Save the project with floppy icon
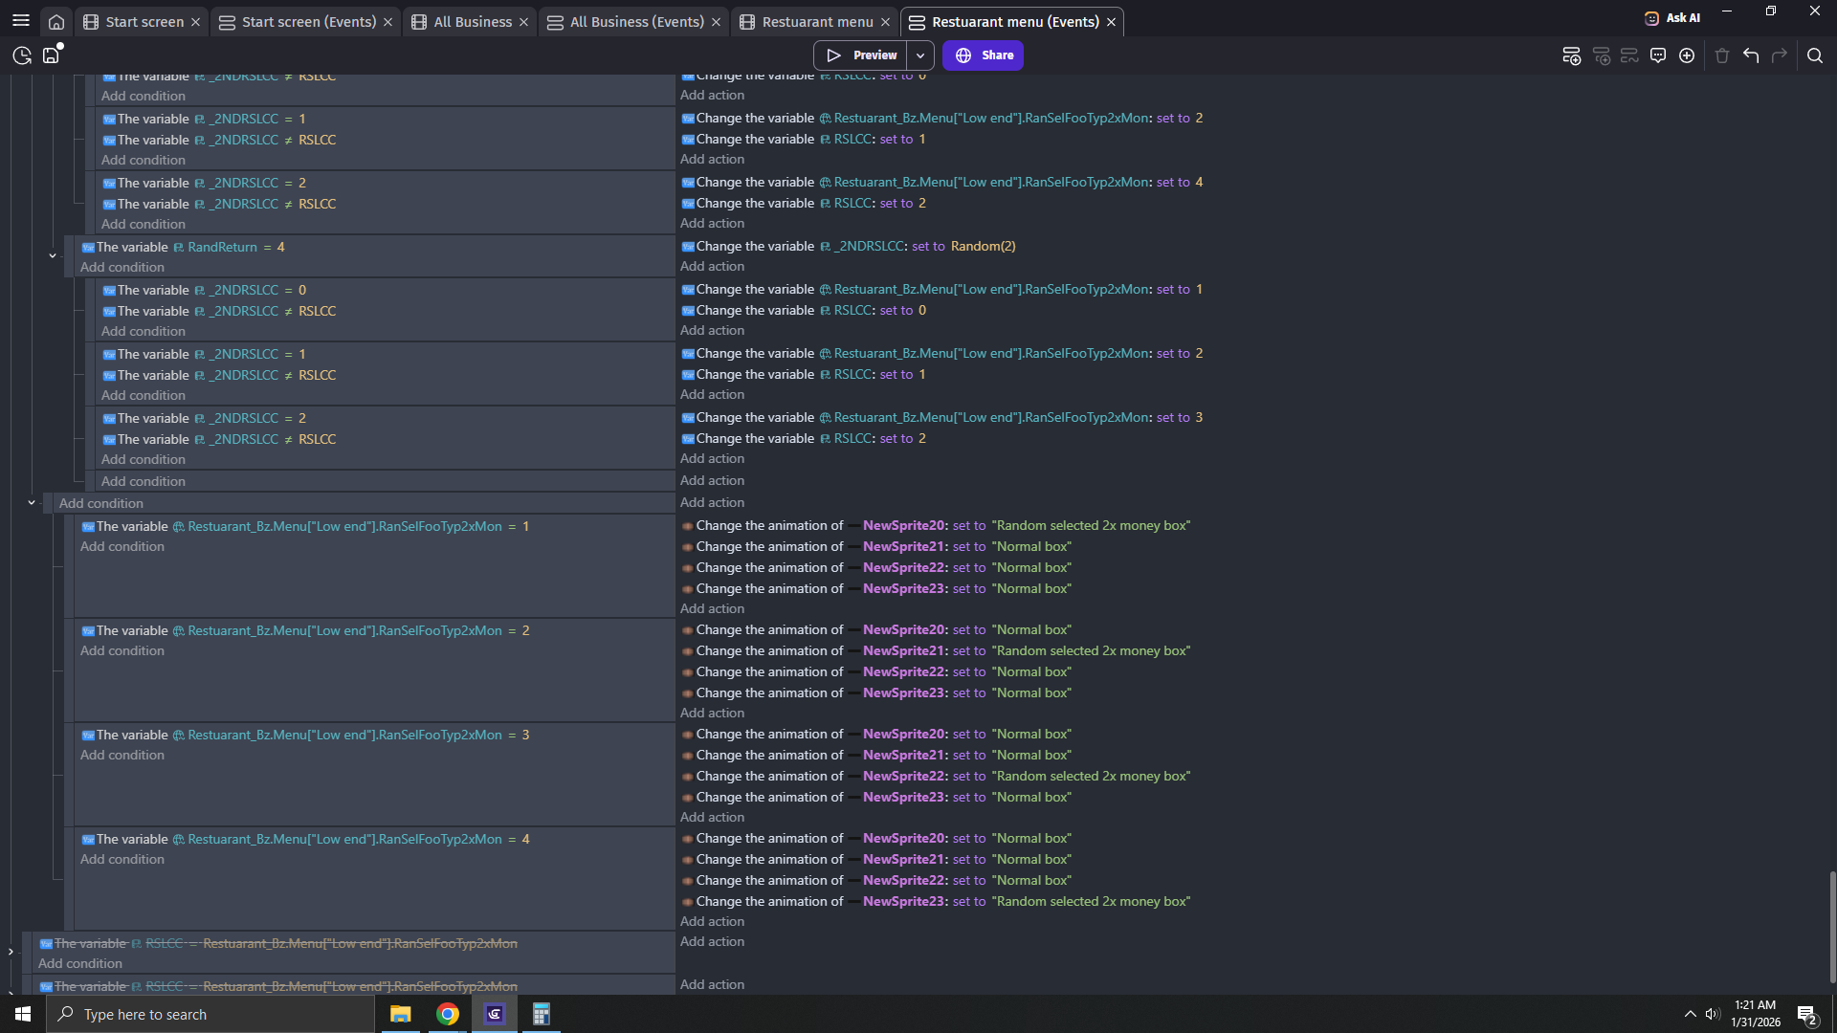Viewport: 1837px width, 1033px height. click(x=52, y=55)
